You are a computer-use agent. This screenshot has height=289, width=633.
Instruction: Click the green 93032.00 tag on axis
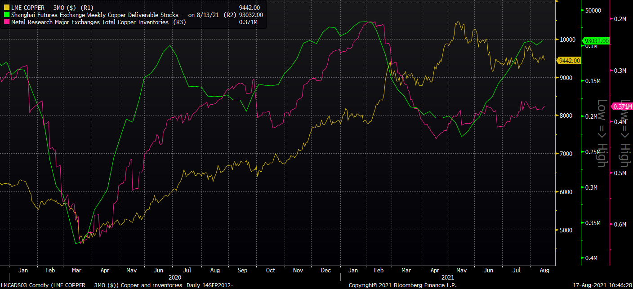tap(596, 41)
